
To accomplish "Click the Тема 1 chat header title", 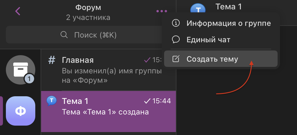I will (228, 7).
